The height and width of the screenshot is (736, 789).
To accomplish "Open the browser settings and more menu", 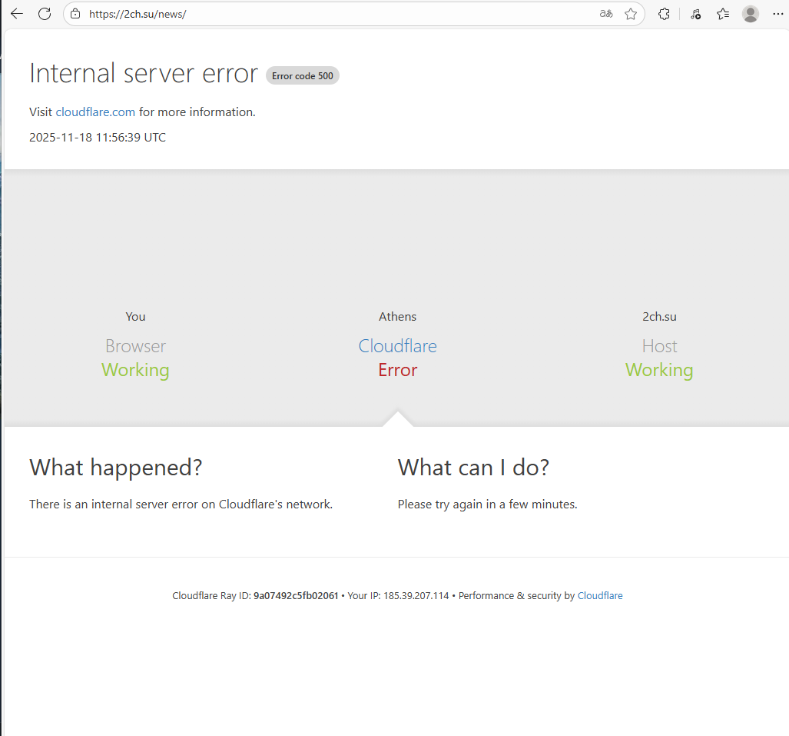I will [778, 14].
